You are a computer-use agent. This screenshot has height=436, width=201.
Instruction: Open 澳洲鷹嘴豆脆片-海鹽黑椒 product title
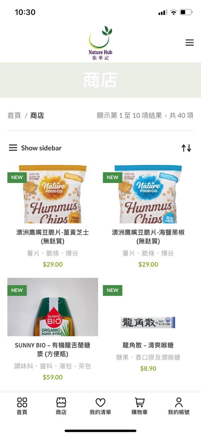coord(148,237)
